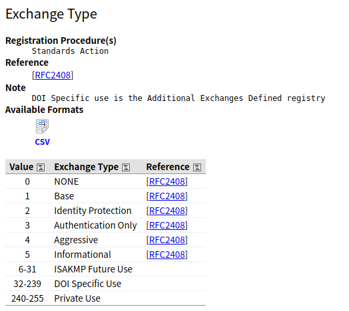349x311 pixels.
Task: Open RFC2408 link in NONE row
Action: click(167, 181)
